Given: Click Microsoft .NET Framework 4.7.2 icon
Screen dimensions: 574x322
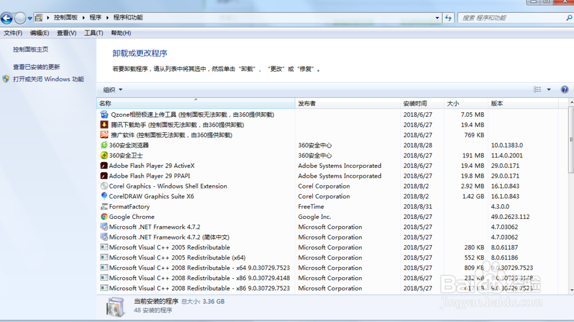Looking at the screenshot, I should (104, 227).
